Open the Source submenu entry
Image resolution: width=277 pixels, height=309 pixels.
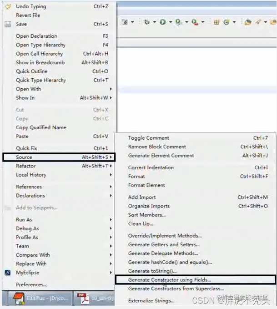tap(59, 157)
